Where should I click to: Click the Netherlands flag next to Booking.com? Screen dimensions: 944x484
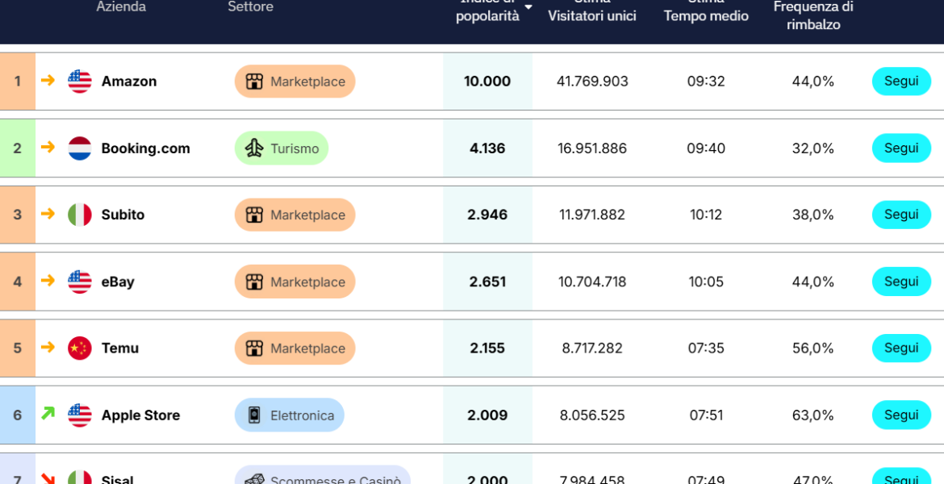tap(79, 148)
